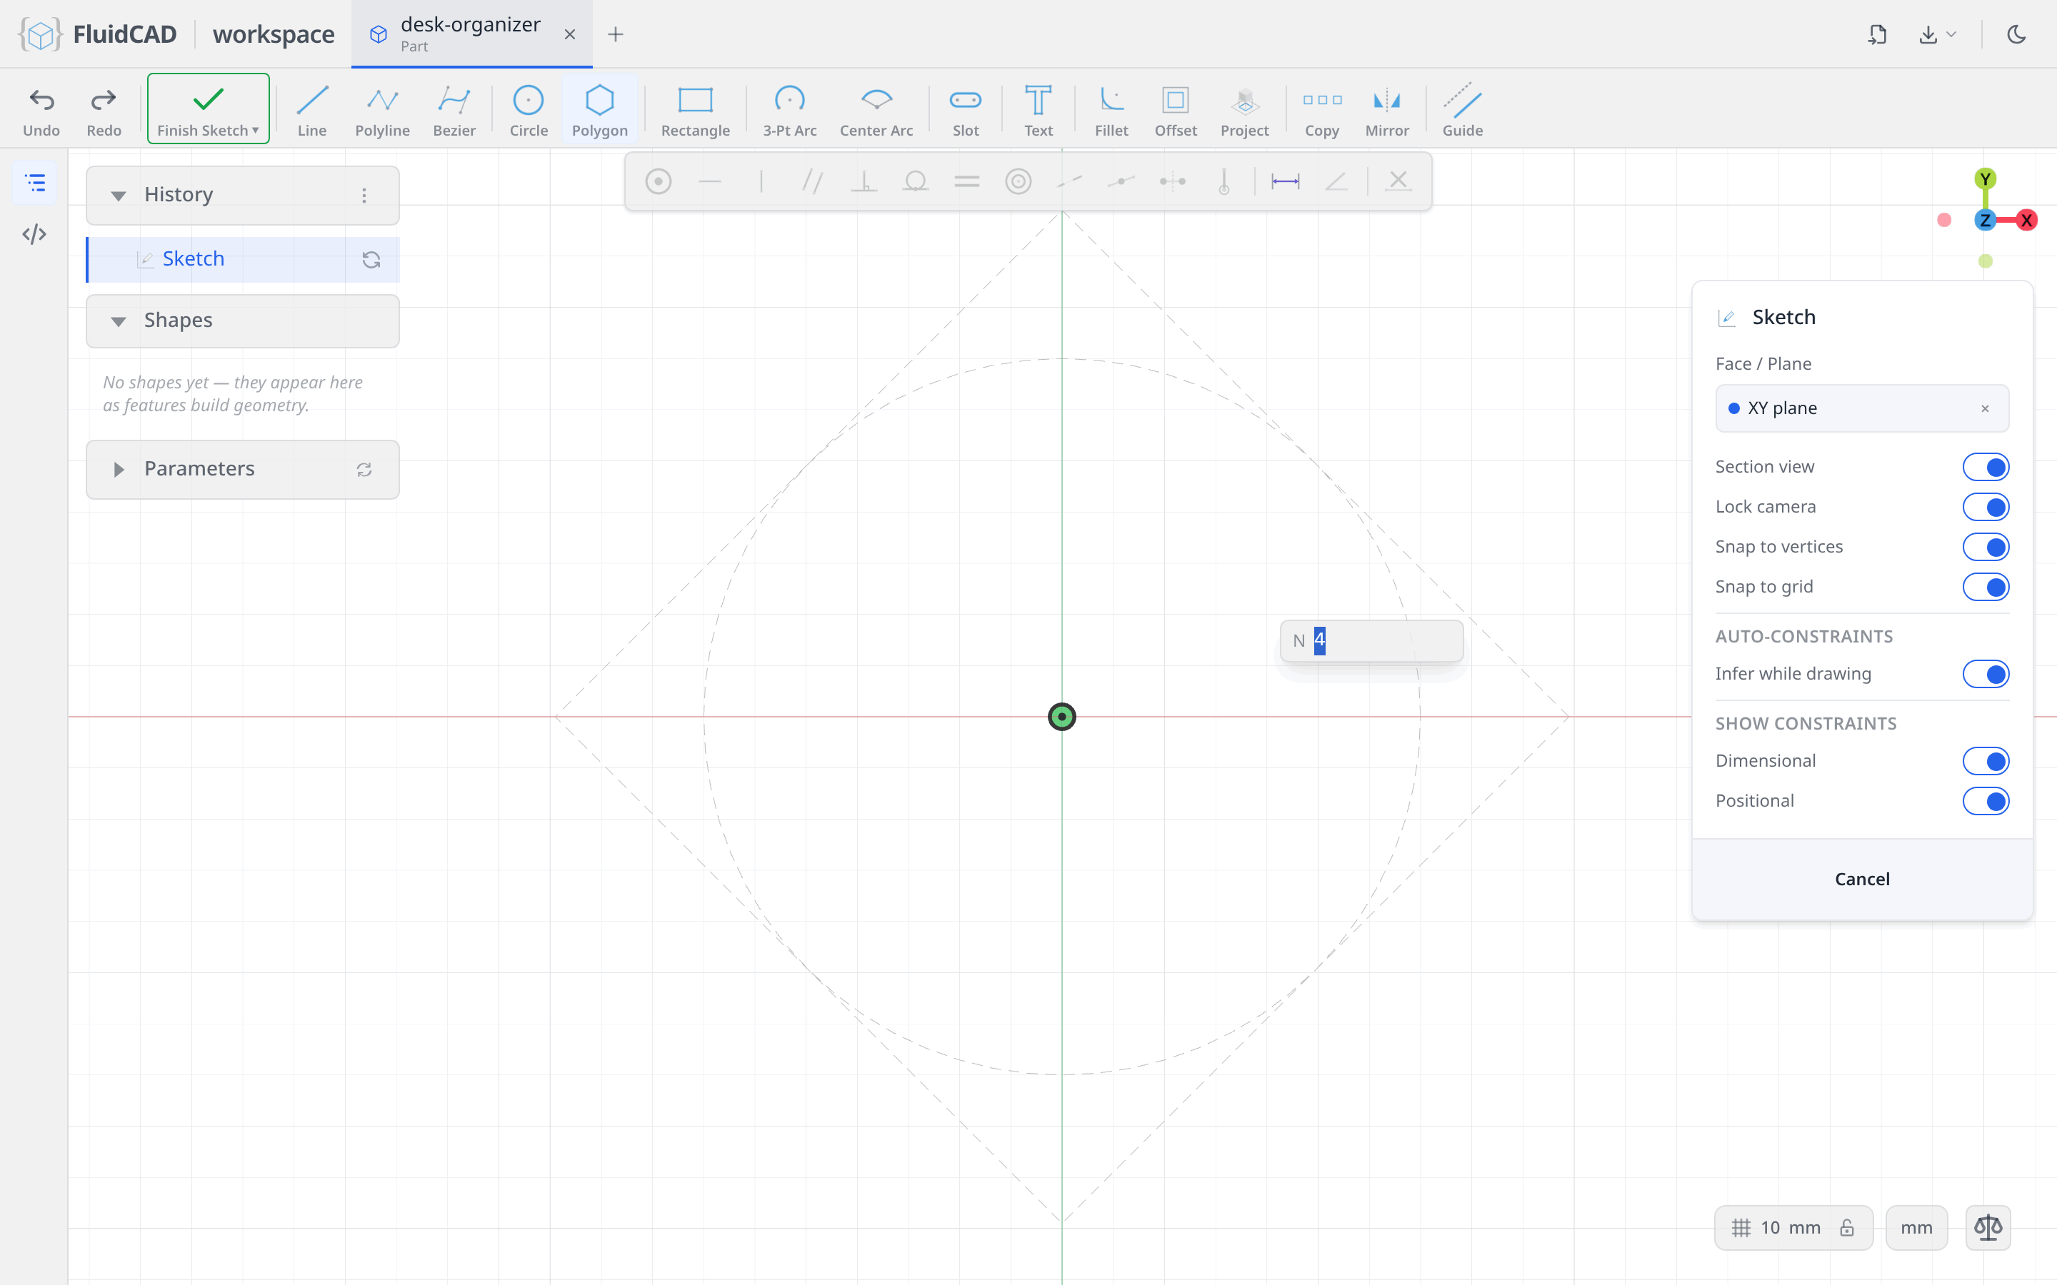The width and height of the screenshot is (2057, 1285).
Task: Select the Sketch history item
Action: point(243,259)
